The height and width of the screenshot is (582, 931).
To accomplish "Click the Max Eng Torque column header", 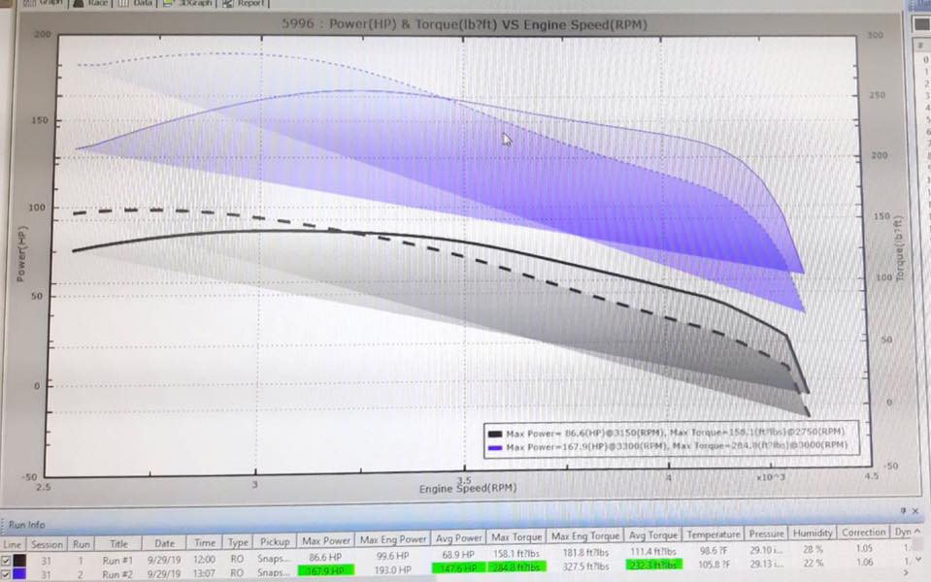I will pos(584,535).
